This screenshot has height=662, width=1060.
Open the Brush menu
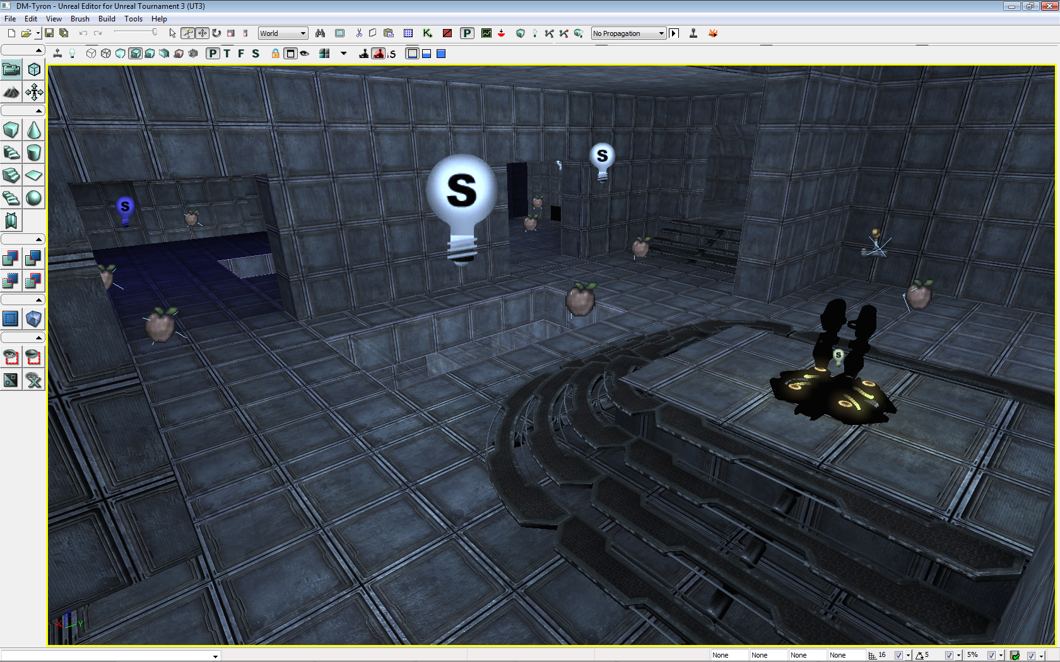[80, 19]
